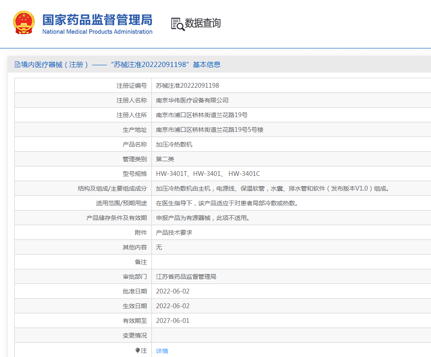The width and height of the screenshot is (431, 357).
Task: Click the 有效期至 label
Action: (x=135, y=321)
